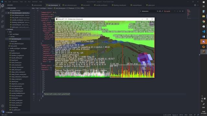
Task: Click the Visual Studio Code taskbar icon
Action: pos(203,32)
